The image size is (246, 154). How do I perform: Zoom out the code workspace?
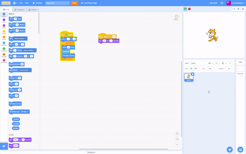pos(177,139)
